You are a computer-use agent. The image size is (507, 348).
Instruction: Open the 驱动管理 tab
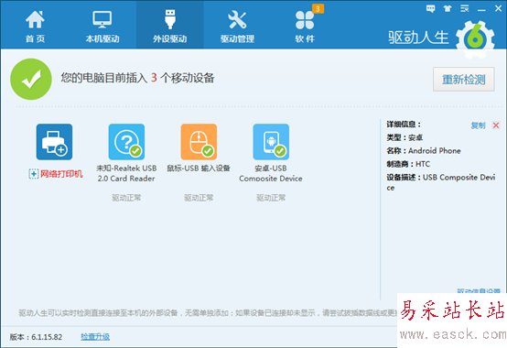coord(237,26)
